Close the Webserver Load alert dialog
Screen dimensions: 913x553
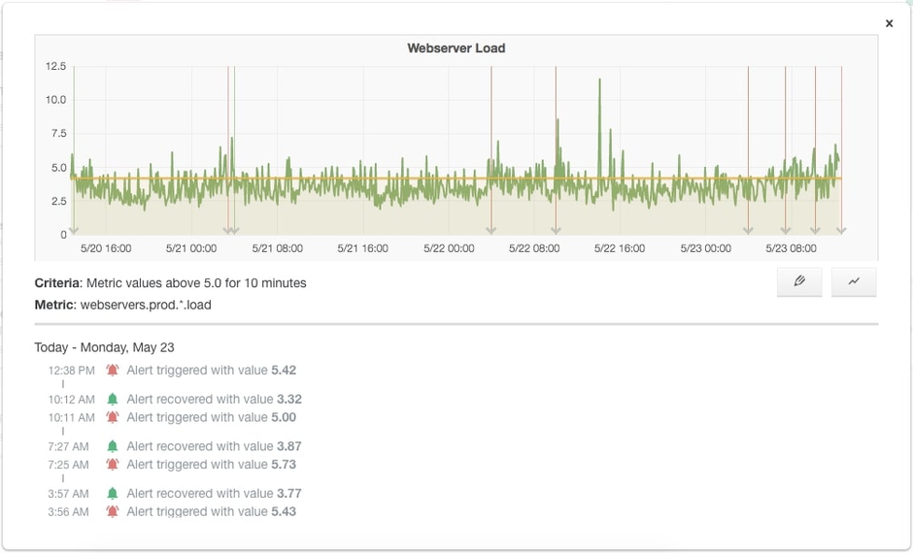click(x=889, y=23)
